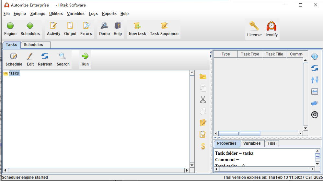The width and height of the screenshot is (323, 181).
Task: Click the Properties panel scroll down arrow
Action: 317,164
